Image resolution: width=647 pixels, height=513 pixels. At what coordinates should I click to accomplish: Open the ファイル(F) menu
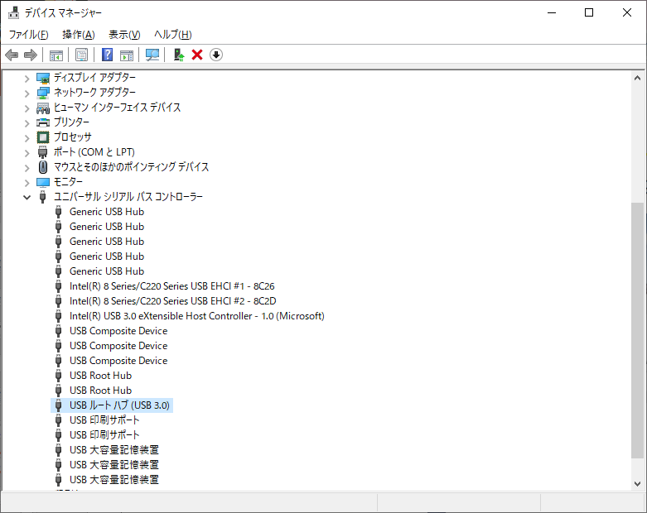[28, 34]
